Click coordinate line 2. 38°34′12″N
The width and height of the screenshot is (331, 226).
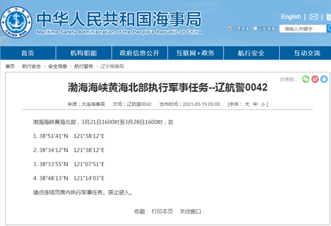[69, 150]
